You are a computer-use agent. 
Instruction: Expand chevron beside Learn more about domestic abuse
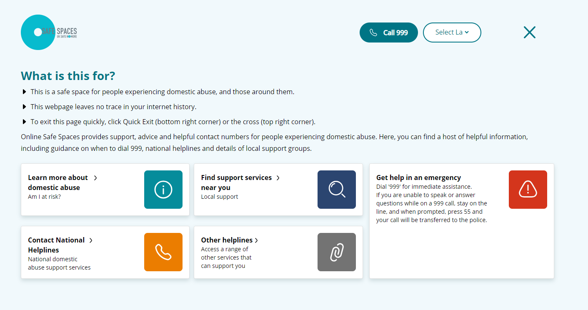tap(95, 178)
